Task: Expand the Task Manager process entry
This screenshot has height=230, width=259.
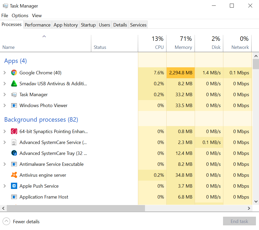Action: (5, 95)
